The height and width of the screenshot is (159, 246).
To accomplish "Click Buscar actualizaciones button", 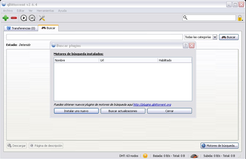I will click(123, 111).
